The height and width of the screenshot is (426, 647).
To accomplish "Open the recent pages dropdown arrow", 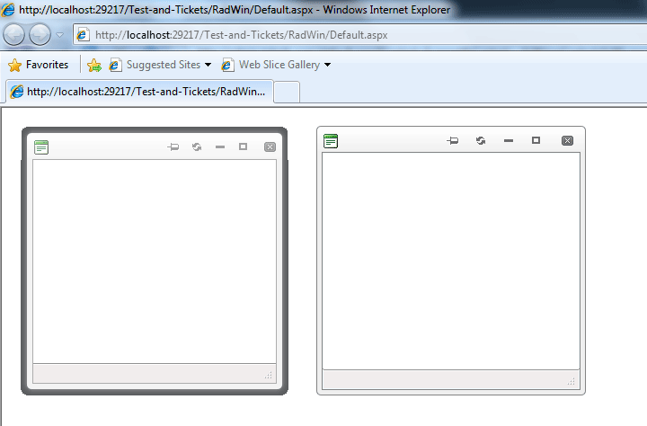I will (60, 35).
